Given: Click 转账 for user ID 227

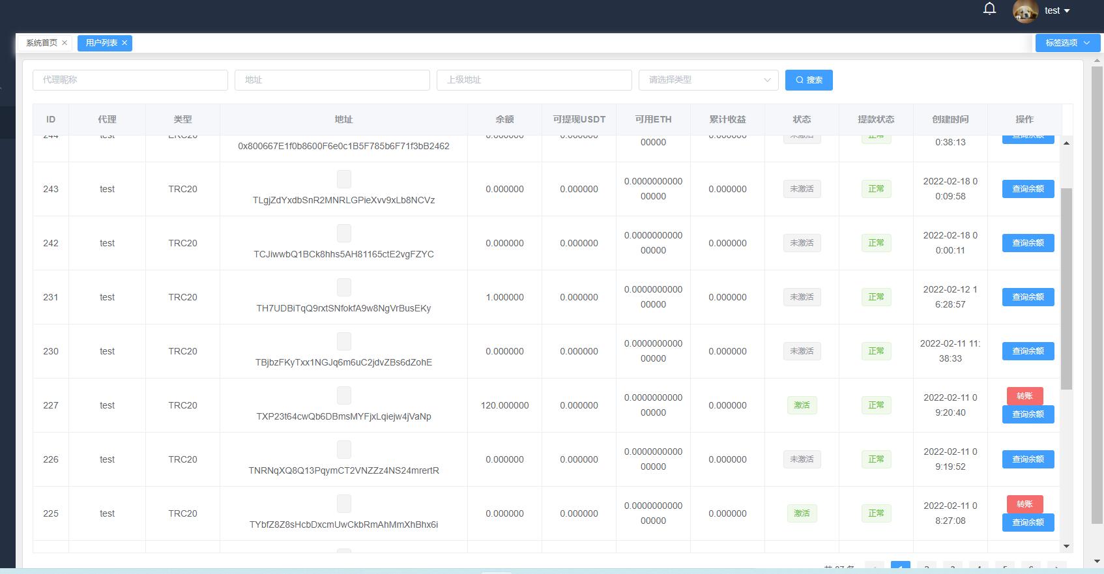Looking at the screenshot, I should click(x=1024, y=396).
